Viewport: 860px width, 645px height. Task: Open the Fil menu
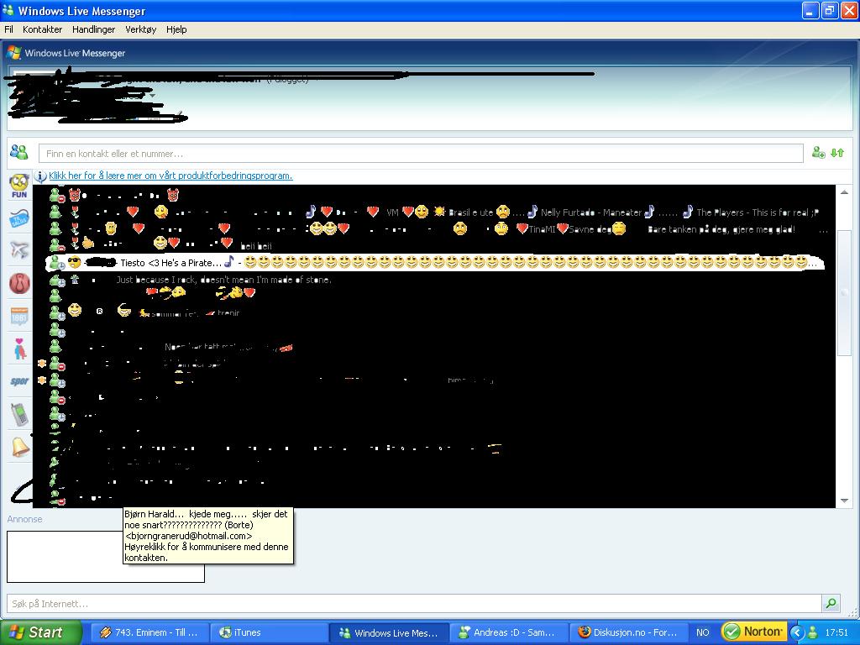pos(8,29)
